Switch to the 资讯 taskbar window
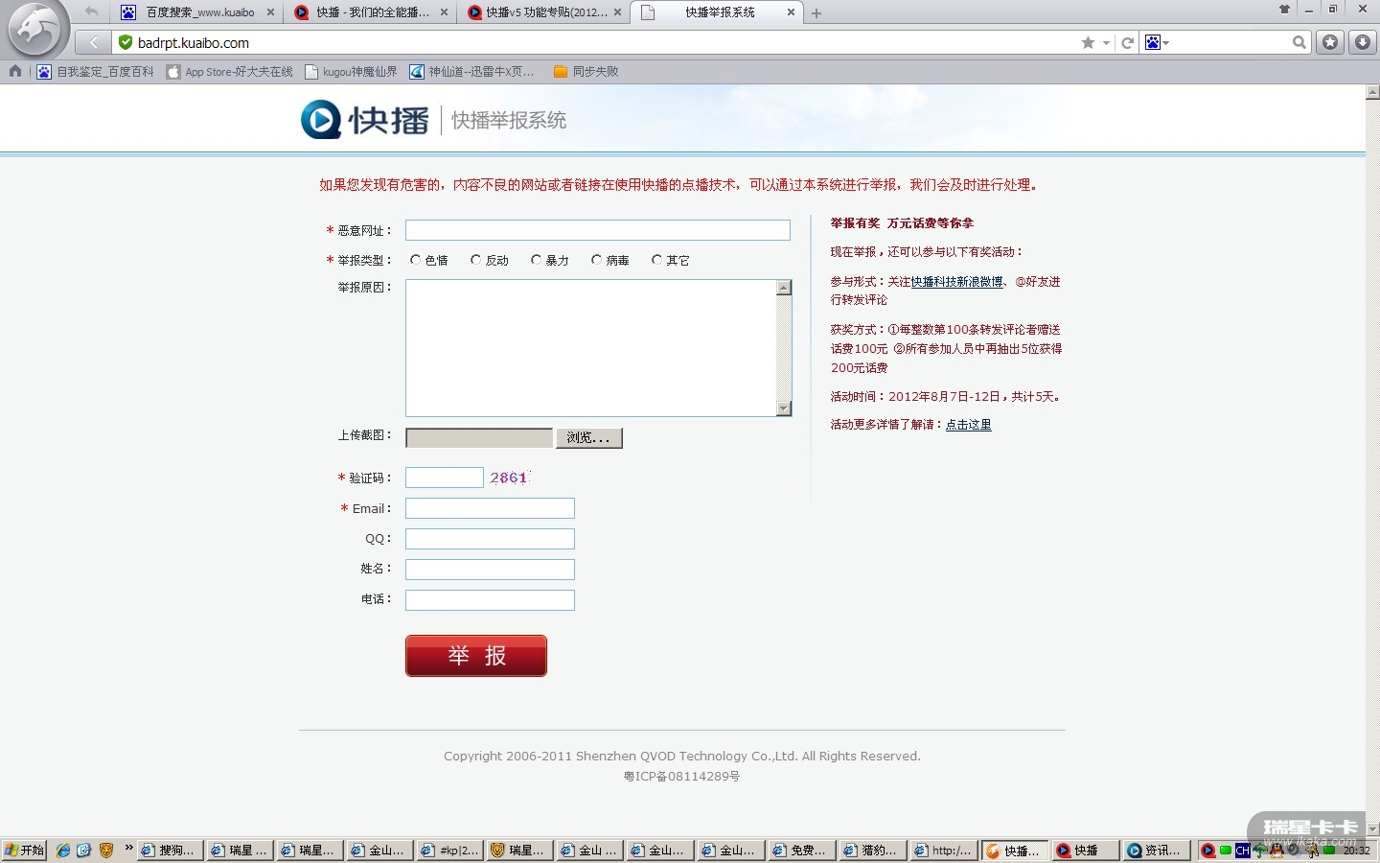The width and height of the screenshot is (1380, 863). coord(1155,851)
